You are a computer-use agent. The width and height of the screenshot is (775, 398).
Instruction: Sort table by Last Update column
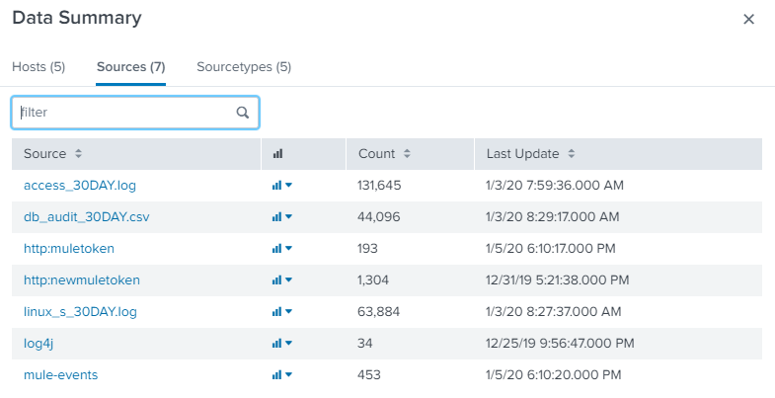coord(530,154)
